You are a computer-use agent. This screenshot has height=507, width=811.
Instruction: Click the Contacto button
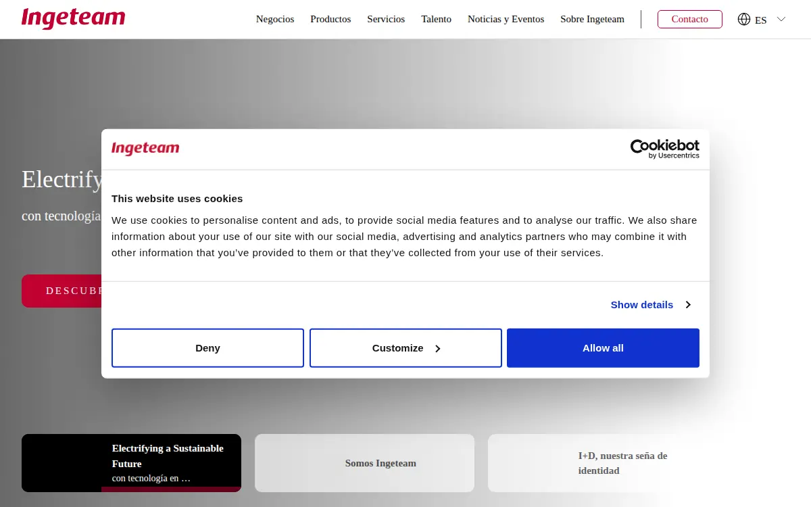690,19
